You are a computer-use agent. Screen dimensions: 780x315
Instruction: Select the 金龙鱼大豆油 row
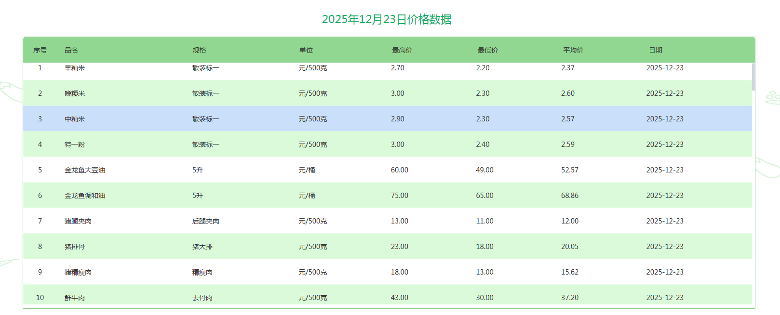coord(85,170)
